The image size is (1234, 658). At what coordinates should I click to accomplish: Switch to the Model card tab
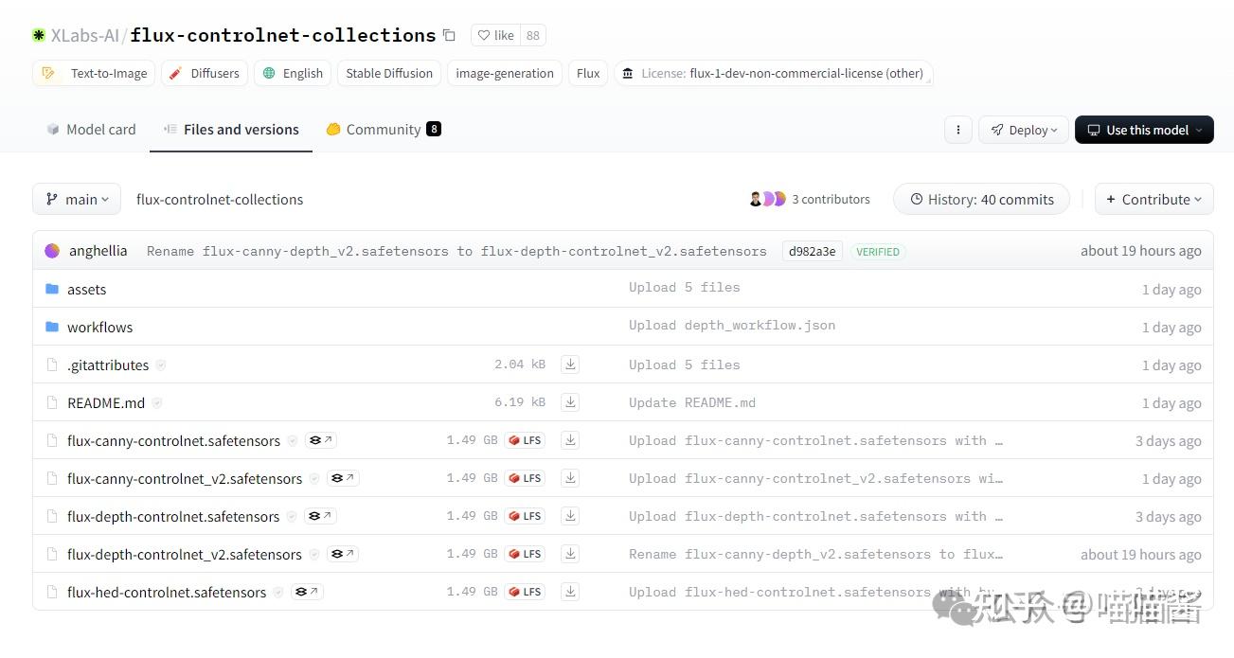pos(91,130)
